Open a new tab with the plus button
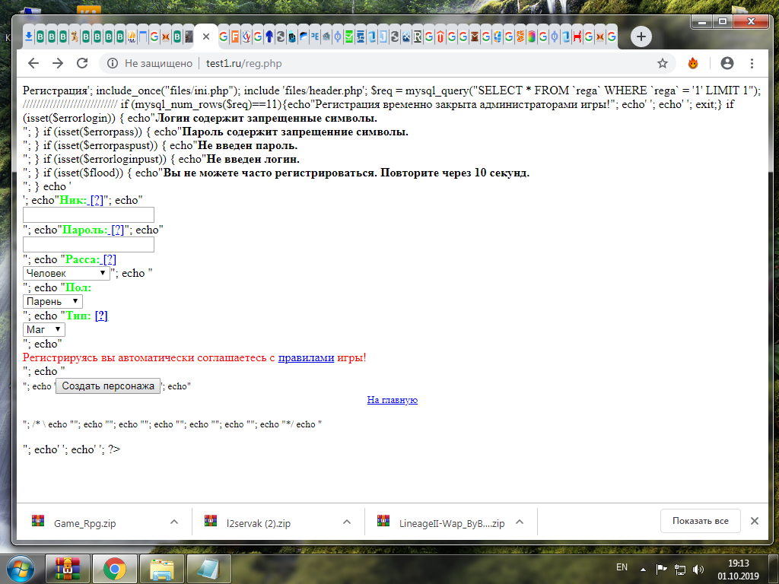 (x=641, y=36)
